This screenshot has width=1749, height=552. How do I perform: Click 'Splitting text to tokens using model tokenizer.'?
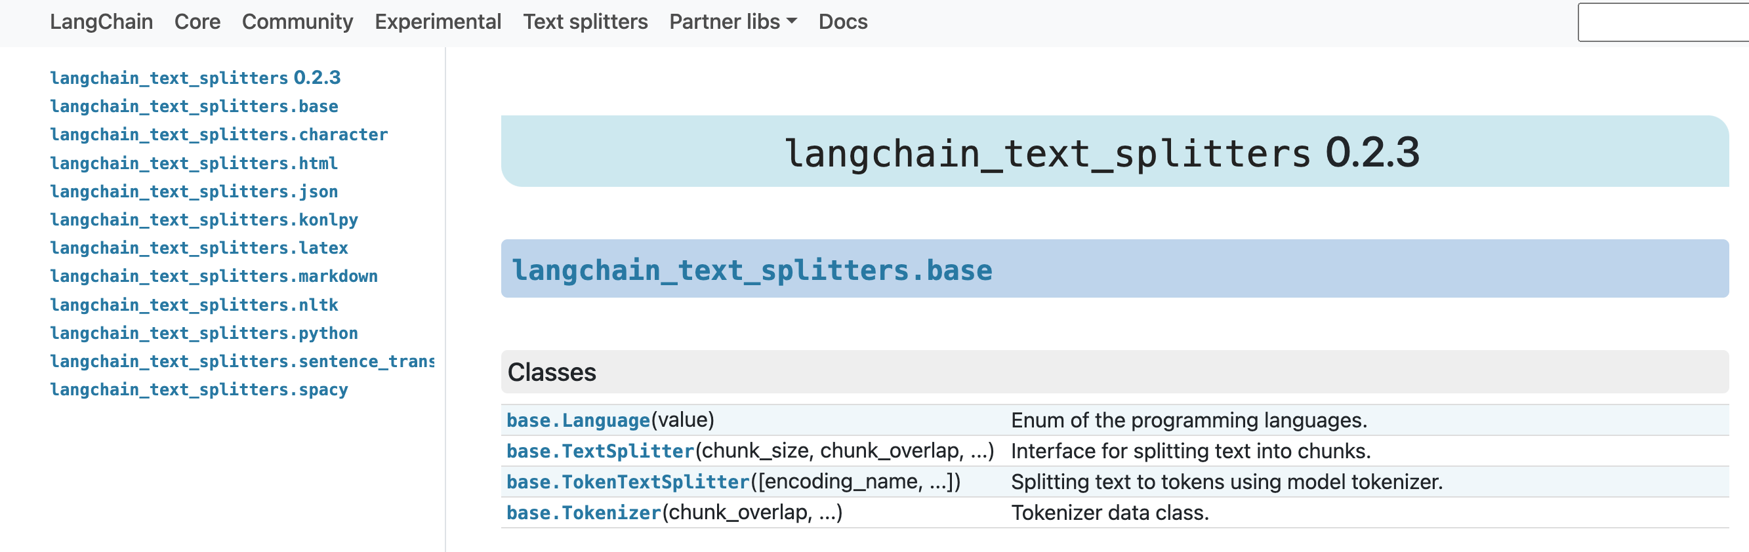coord(1227,482)
